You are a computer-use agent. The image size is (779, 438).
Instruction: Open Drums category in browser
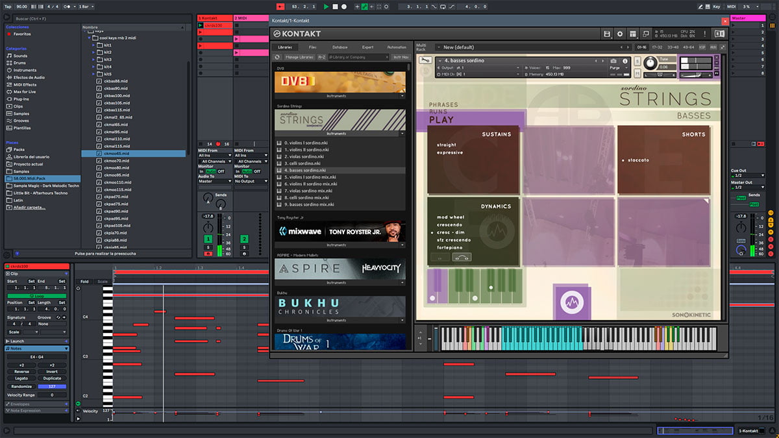coord(20,63)
